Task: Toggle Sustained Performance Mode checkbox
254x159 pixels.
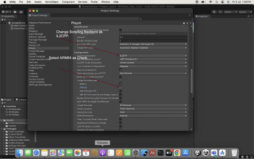Action: tap(120, 123)
